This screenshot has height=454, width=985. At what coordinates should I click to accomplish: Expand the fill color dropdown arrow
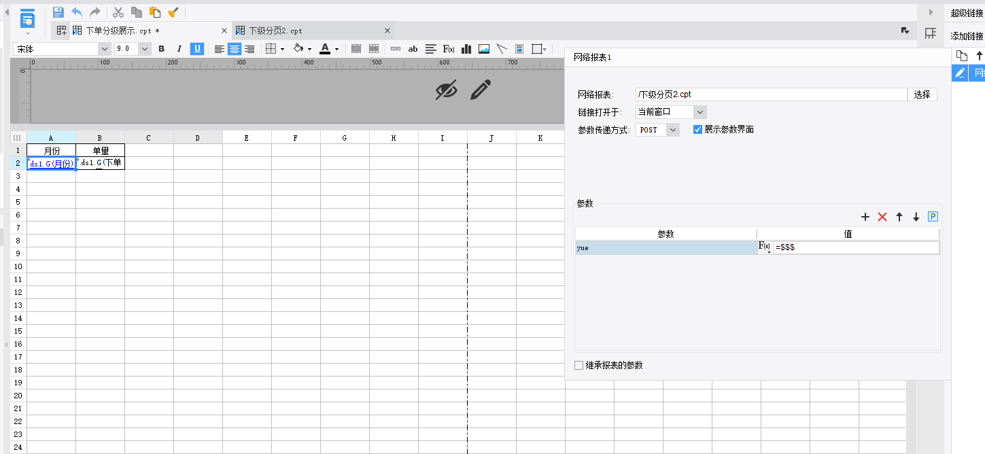[309, 49]
